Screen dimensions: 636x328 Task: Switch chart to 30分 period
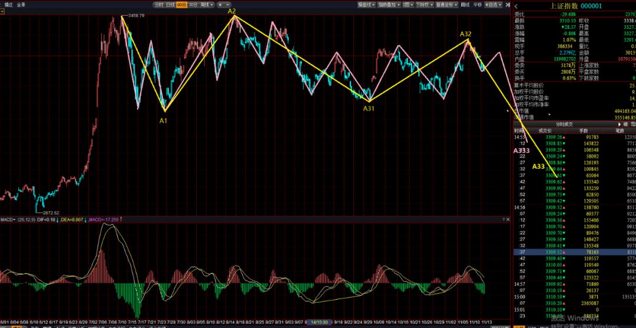coord(193,4)
